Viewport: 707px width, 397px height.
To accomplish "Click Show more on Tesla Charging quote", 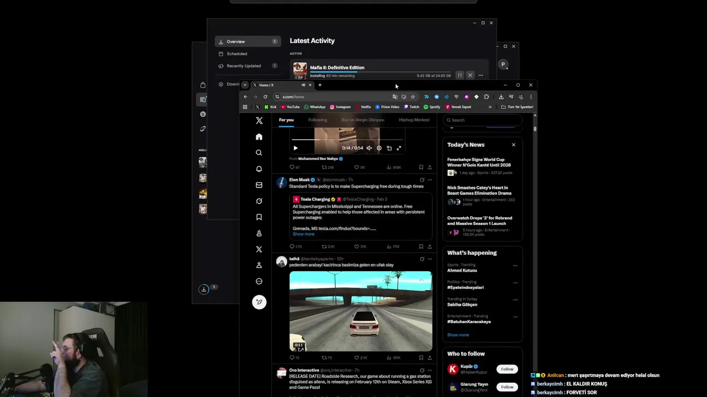I will point(303,234).
